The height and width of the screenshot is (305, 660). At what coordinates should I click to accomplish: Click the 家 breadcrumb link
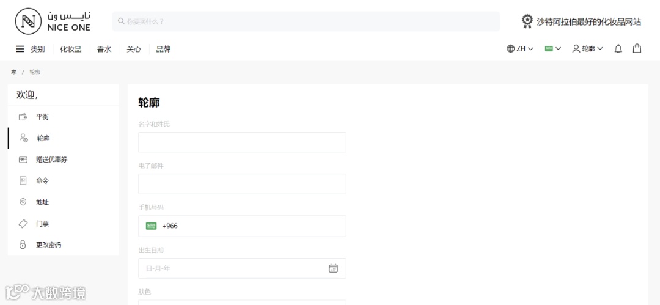pos(13,72)
